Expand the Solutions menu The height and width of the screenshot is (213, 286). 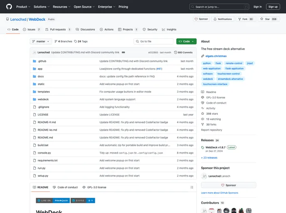tap(42, 7)
